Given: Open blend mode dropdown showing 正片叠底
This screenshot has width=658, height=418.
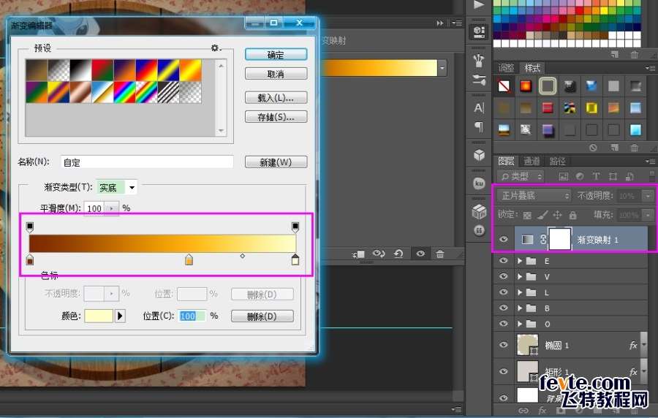Looking at the screenshot, I should pos(534,196).
